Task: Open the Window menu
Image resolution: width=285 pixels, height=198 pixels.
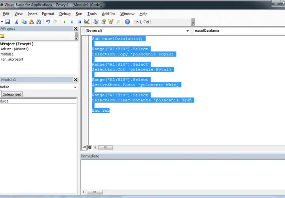Action: [x=127, y=14]
